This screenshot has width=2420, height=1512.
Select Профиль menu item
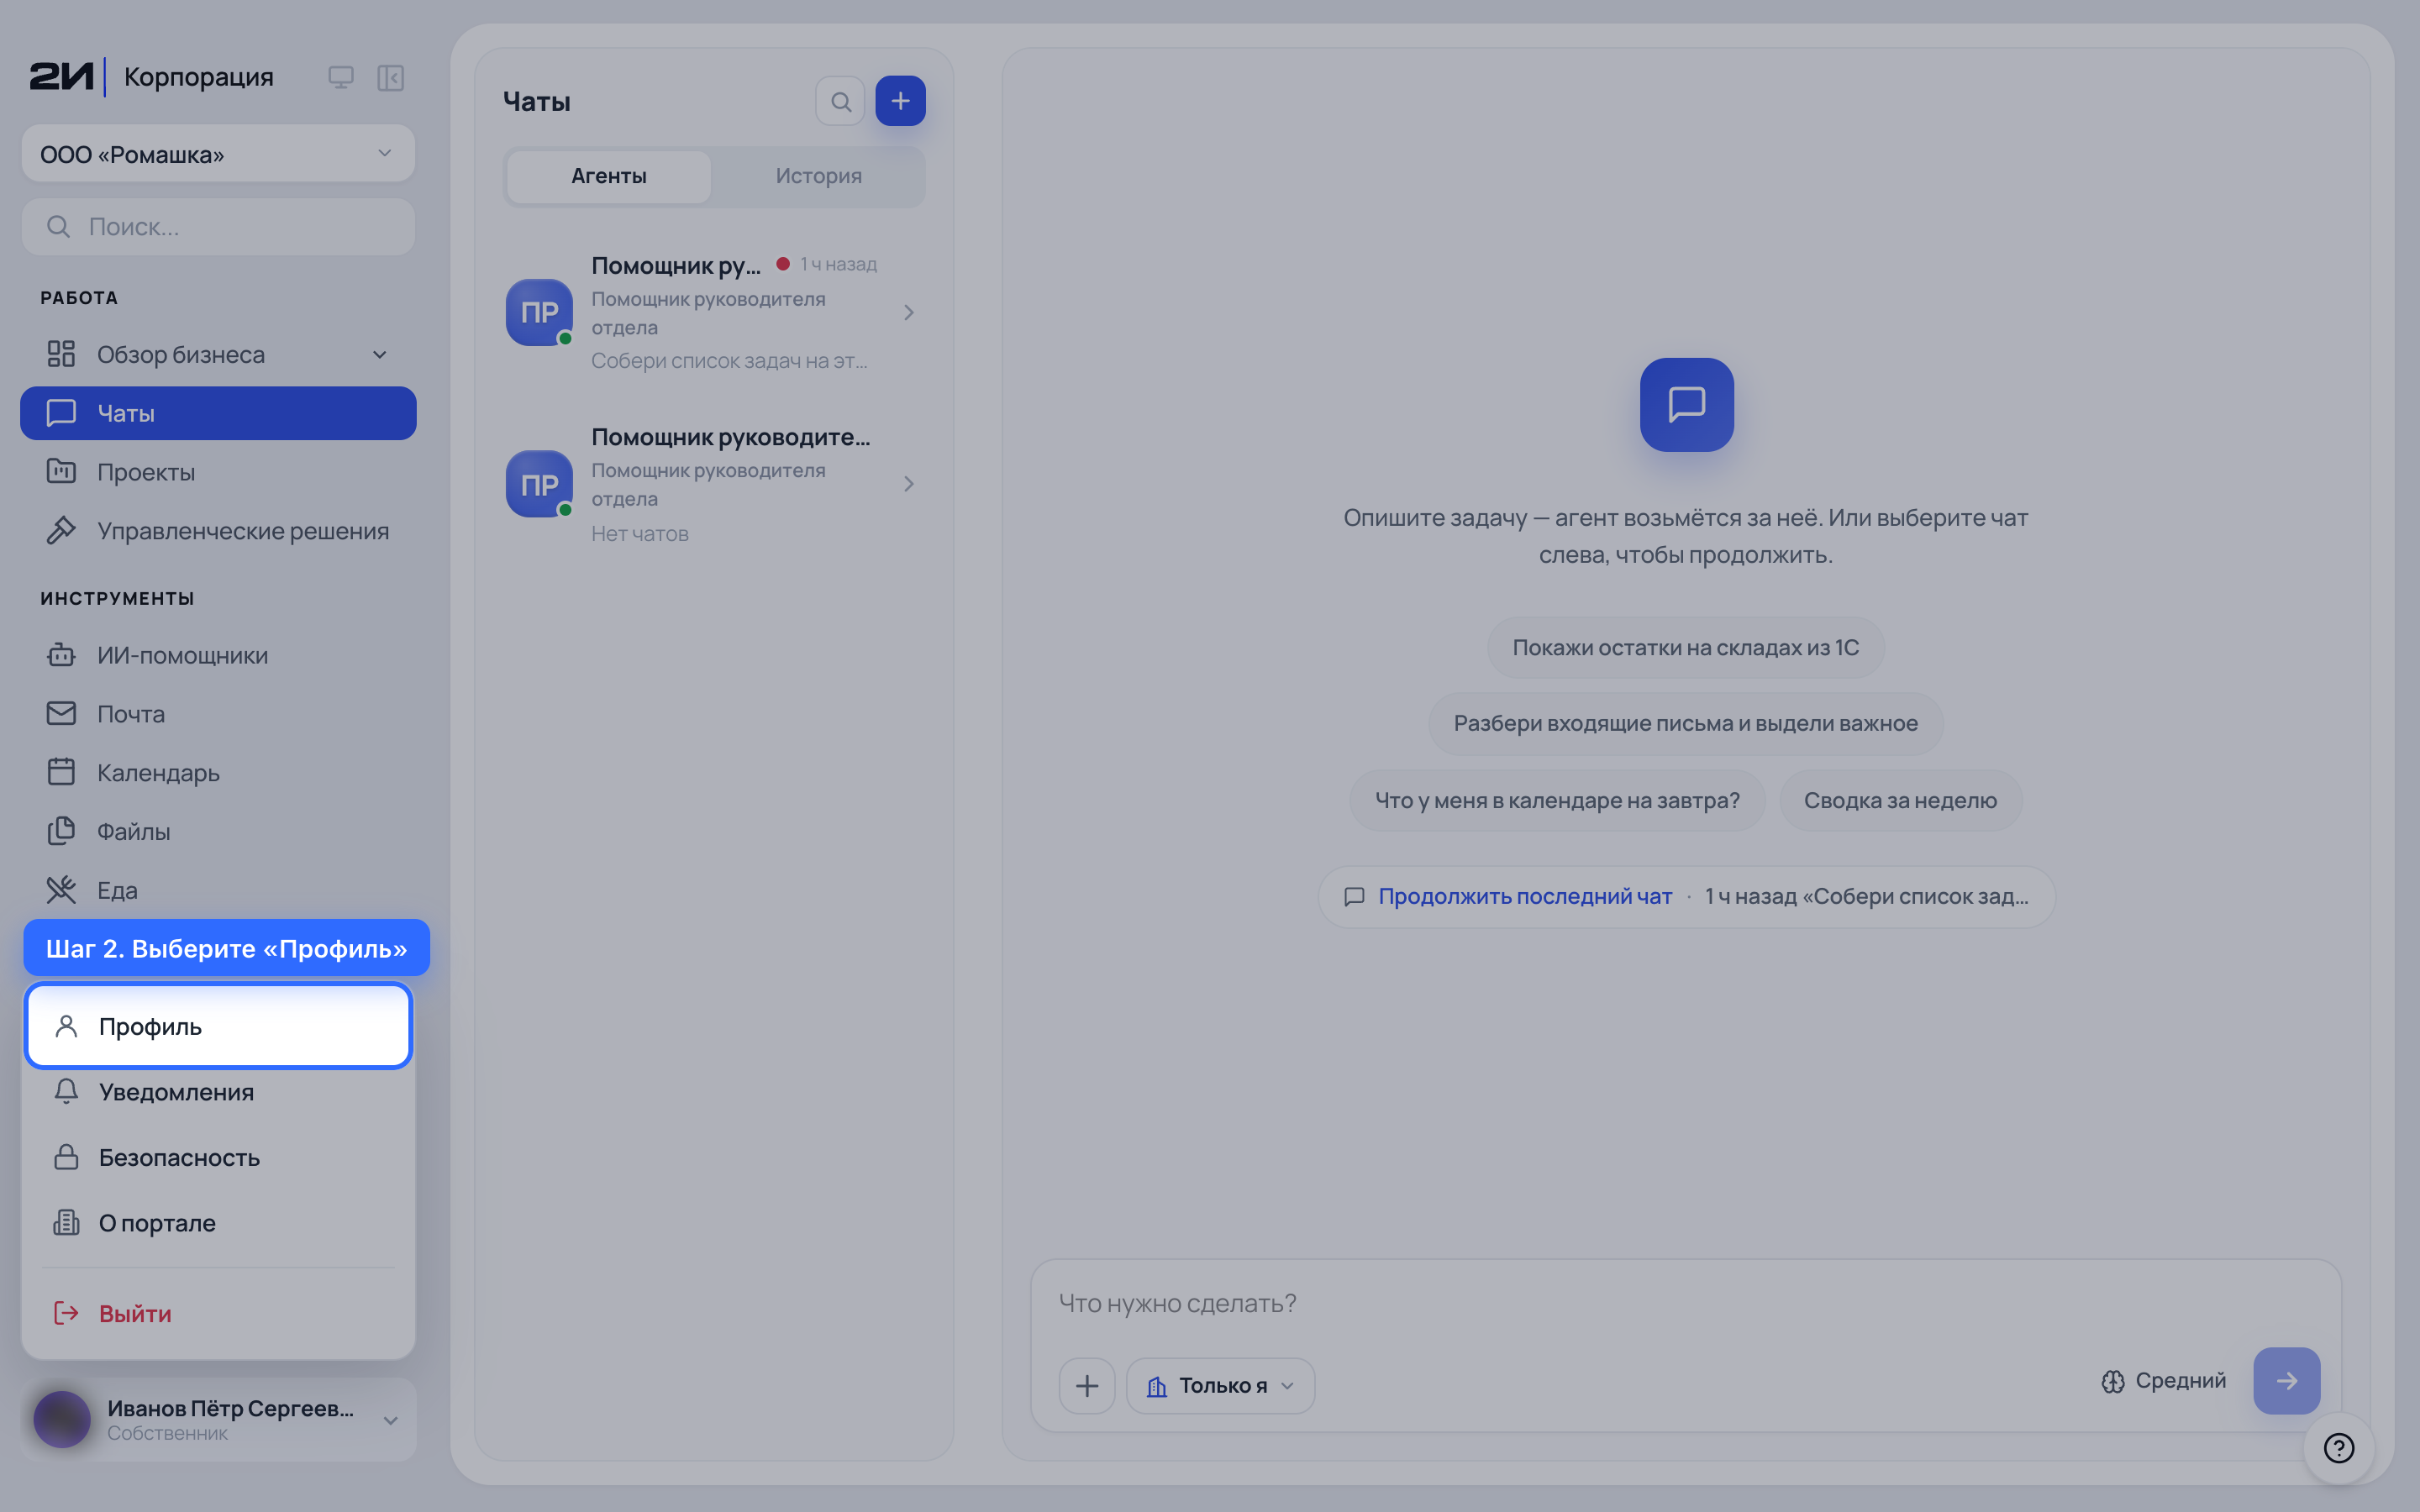[x=218, y=1026]
